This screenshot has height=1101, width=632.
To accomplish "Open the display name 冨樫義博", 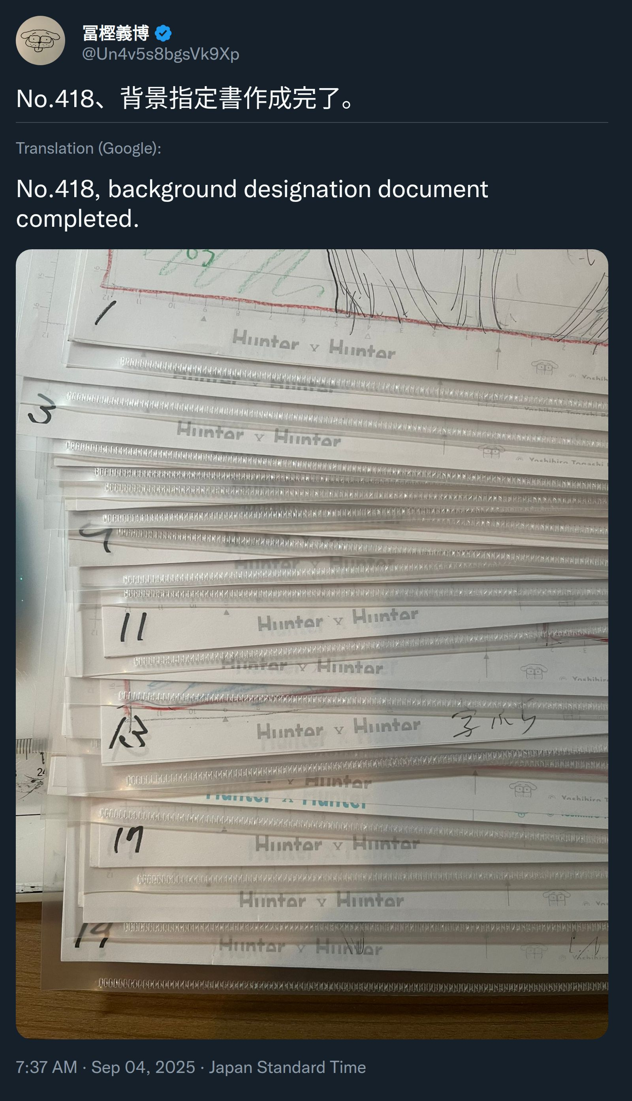I will click(x=116, y=34).
